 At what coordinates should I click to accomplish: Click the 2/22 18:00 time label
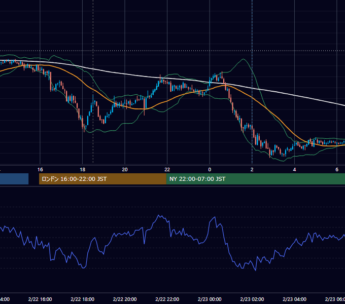pos(83,299)
